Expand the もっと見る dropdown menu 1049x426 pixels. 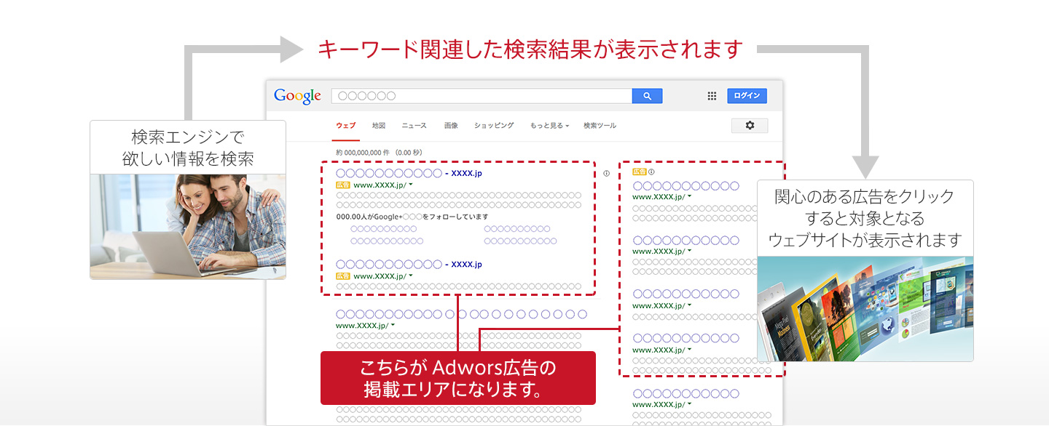point(549,126)
